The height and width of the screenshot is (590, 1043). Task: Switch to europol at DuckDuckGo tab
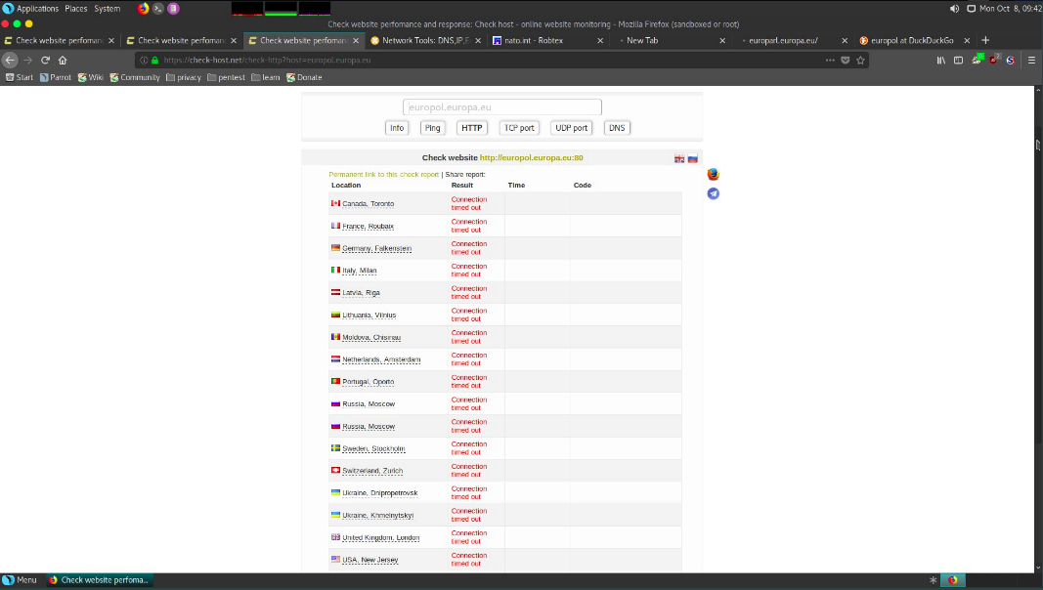click(915, 40)
